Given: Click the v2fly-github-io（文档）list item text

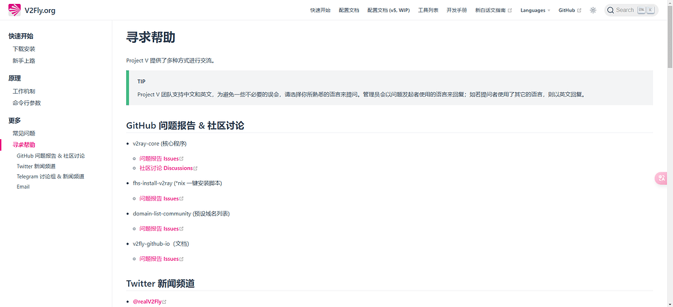Looking at the screenshot, I should [x=161, y=243].
